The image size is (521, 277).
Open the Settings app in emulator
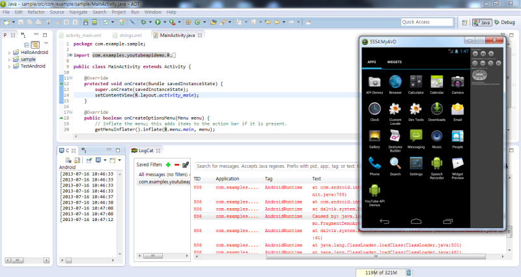416,166
